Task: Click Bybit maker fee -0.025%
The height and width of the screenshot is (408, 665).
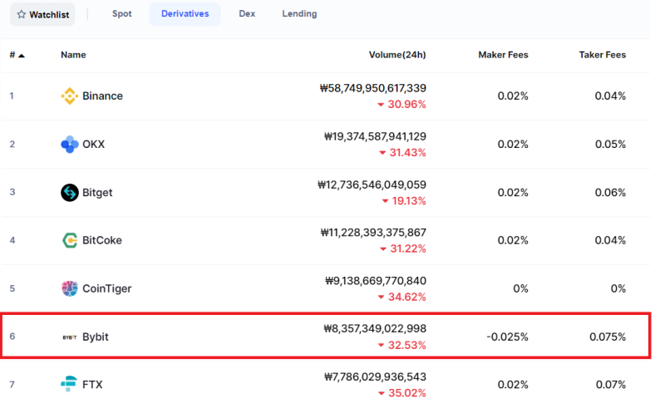Action: click(507, 337)
